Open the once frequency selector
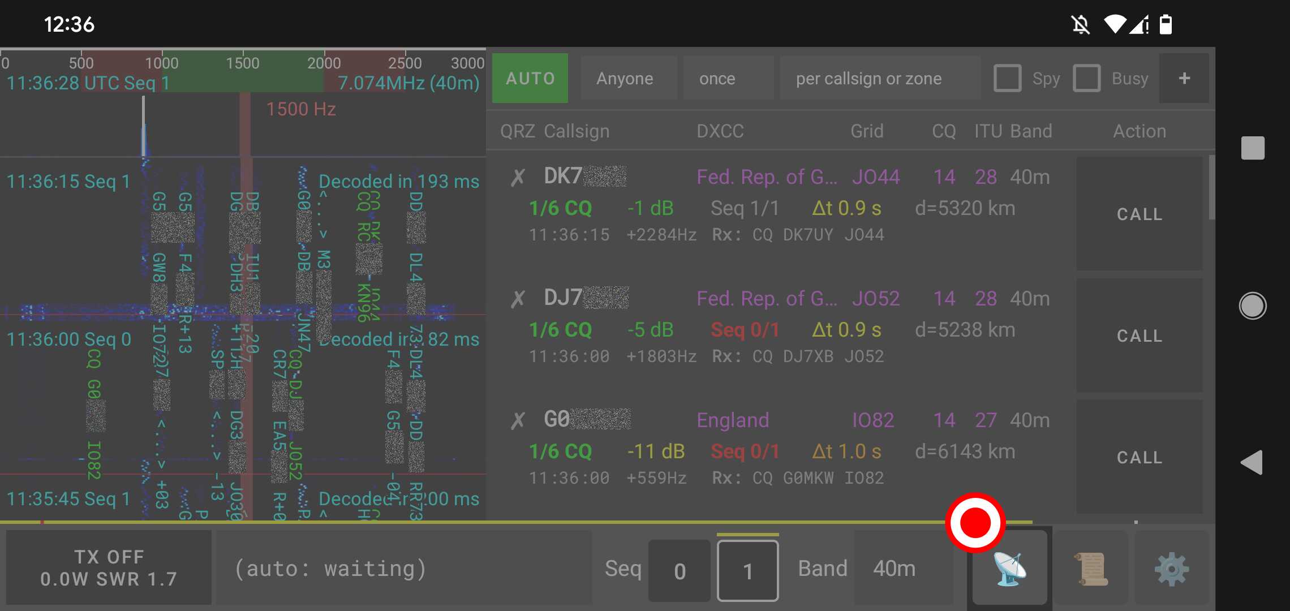The height and width of the screenshot is (611, 1290). [717, 78]
